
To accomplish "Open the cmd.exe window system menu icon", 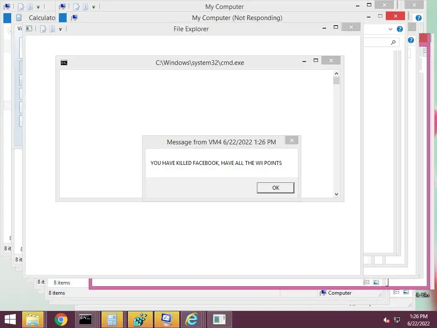I will (64, 63).
